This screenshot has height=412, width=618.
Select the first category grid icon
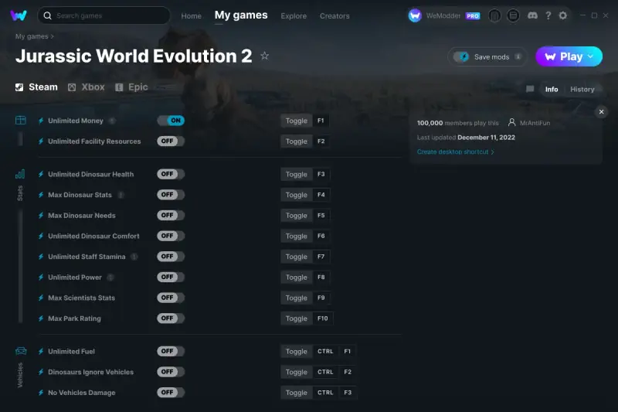point(21,121)
